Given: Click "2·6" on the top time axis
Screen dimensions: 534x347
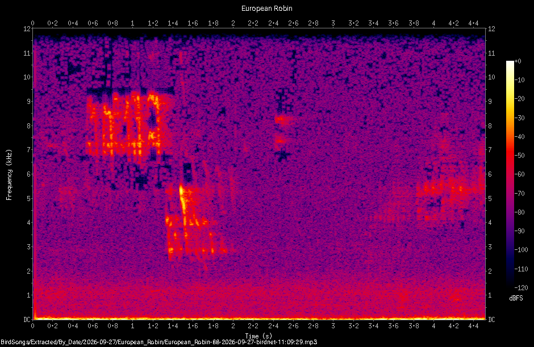Looking at the screenshot, I should pyautogui.click(x=293, y=23).
